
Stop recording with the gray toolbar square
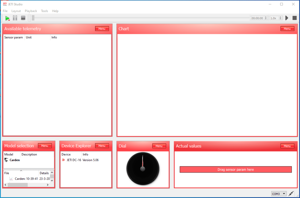click(23, 18)
